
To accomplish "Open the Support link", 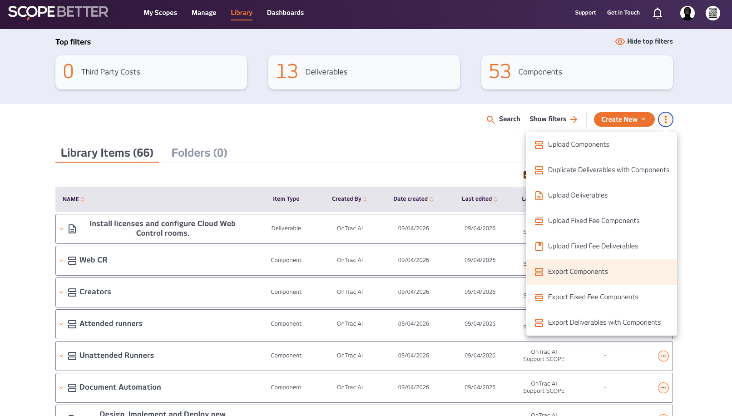I will (x=585, y=13).
